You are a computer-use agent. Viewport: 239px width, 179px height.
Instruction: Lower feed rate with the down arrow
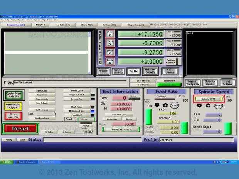click(157, 105)
